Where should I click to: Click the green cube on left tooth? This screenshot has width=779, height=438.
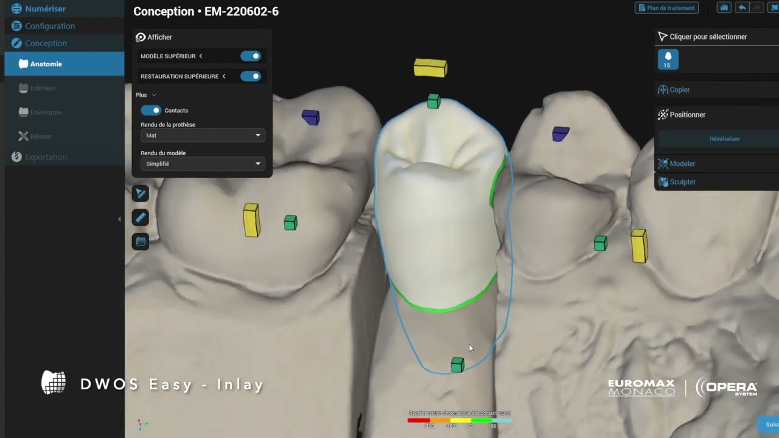tap(290, 223)
